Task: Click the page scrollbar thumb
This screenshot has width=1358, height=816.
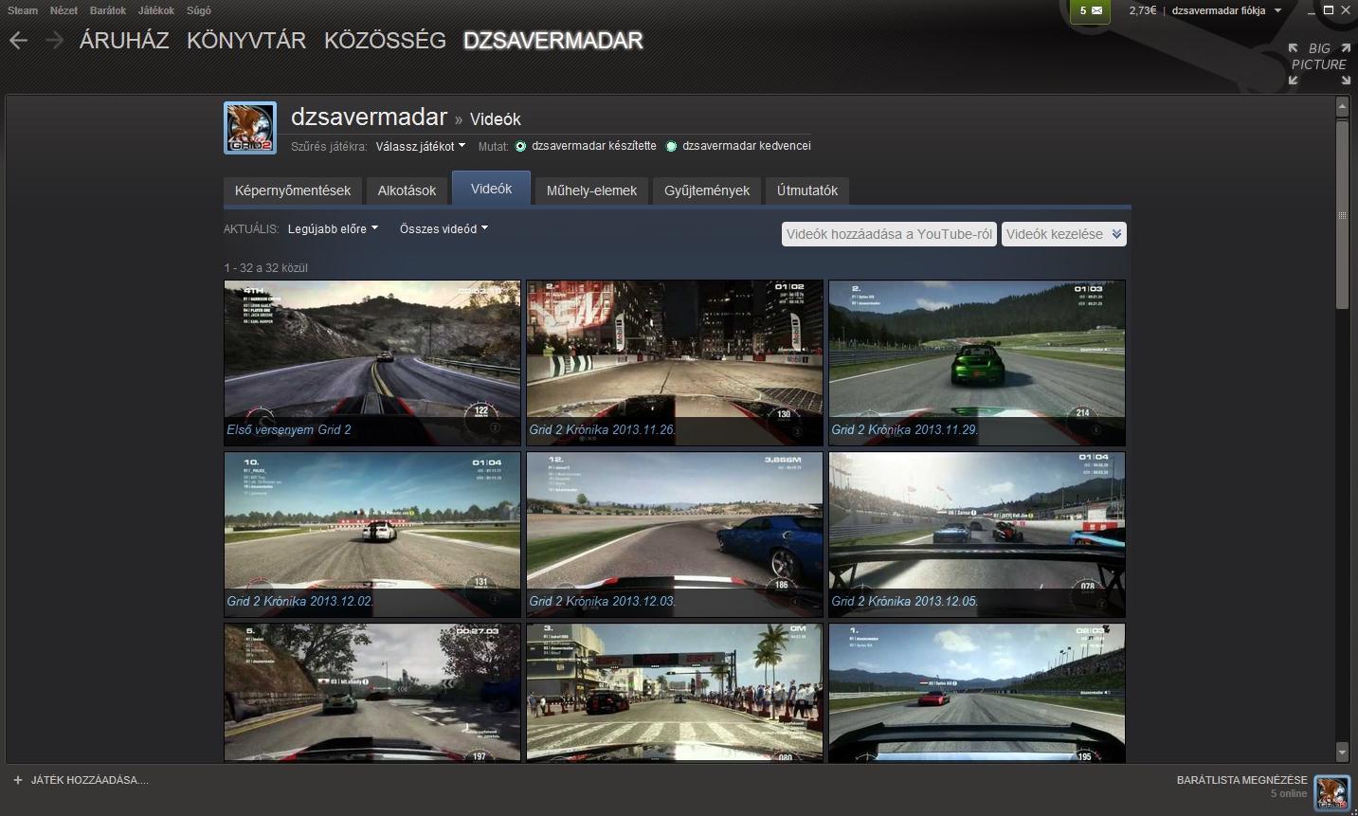Action: tap(1342, 214)
